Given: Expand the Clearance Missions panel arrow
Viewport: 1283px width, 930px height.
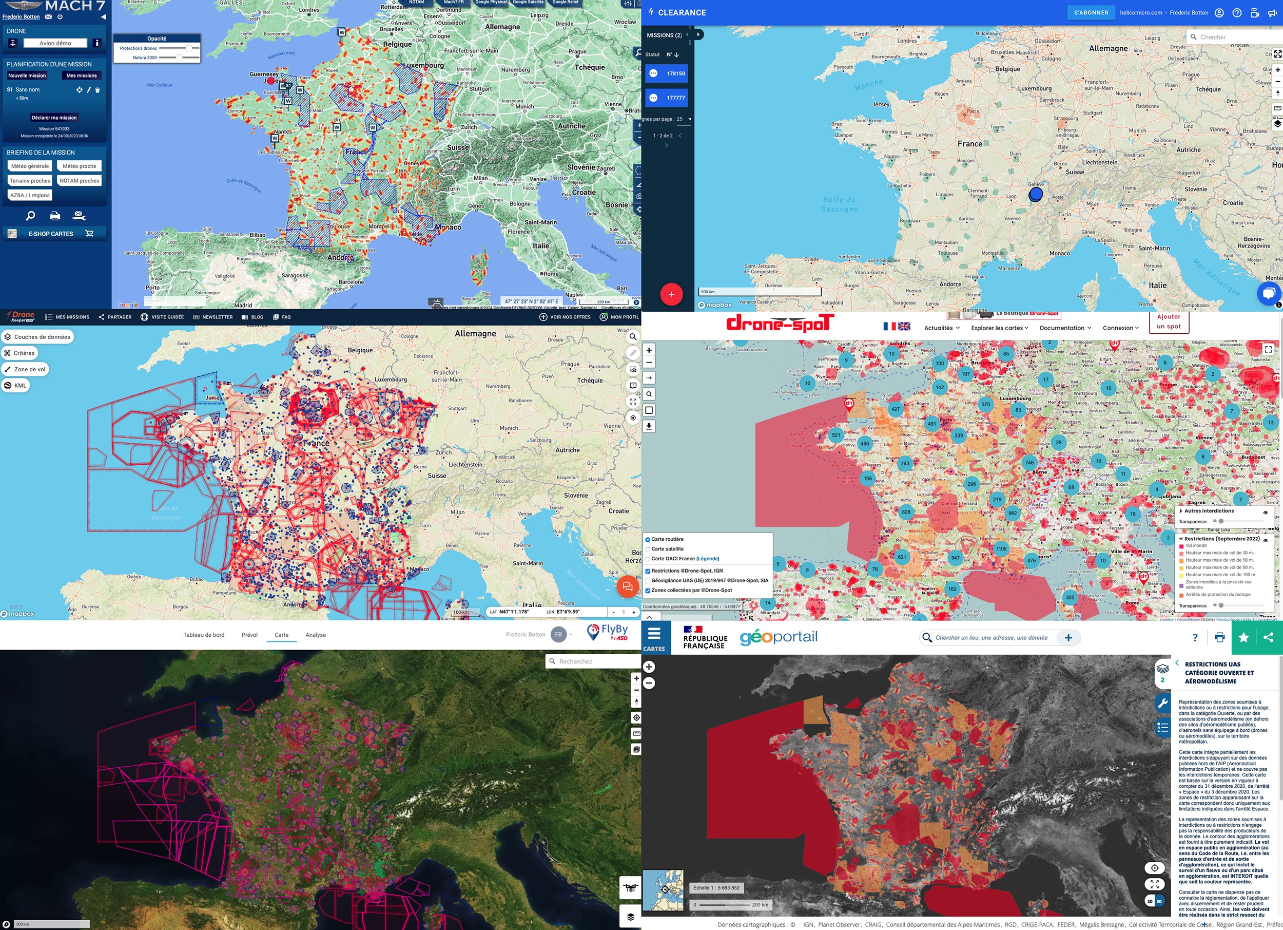Looking at the screenshot, I should pos(698,34).
